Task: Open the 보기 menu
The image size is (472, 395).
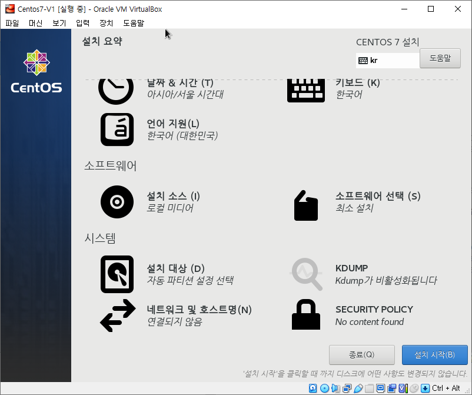Action: tap(59, 23)
